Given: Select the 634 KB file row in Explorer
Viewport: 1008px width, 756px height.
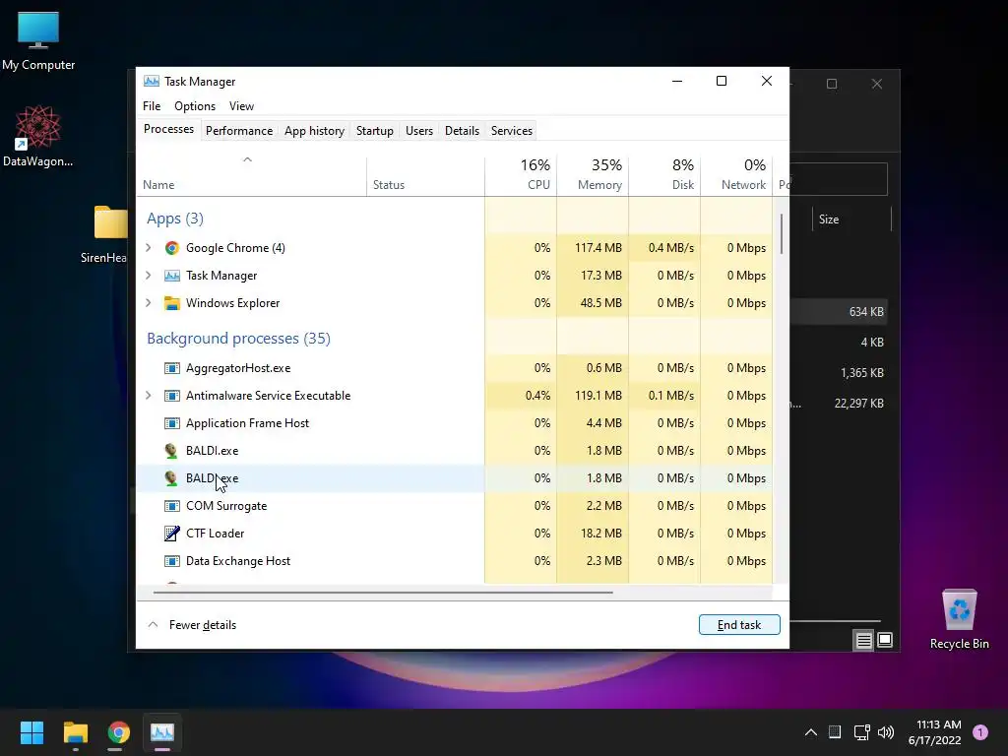Looking at the screenshot, I should (839, 312).
